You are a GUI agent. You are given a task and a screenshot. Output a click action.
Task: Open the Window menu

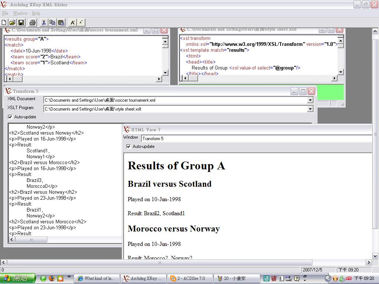[x=20, y=13]
